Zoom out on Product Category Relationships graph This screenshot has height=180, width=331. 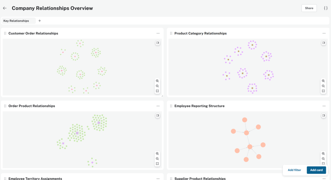click(x=323, y=86)
